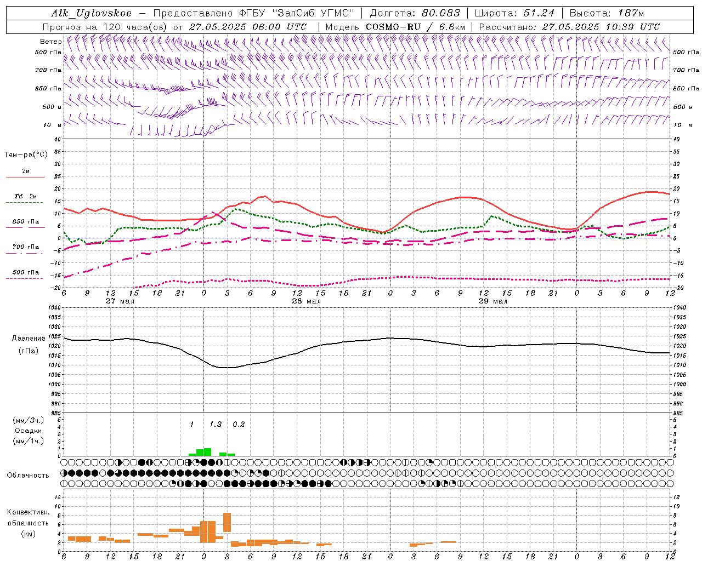Click the 1.3 precipitation amount value
This screenshot has height=561, width=702.
tap(216, 425)
